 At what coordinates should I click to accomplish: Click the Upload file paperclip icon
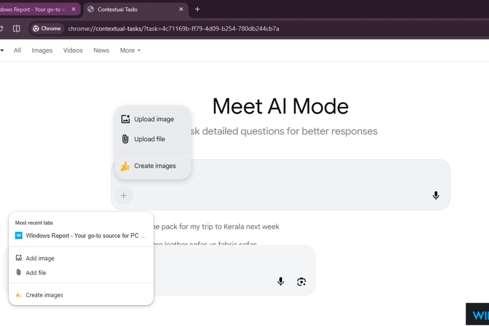tap(125, 139)
